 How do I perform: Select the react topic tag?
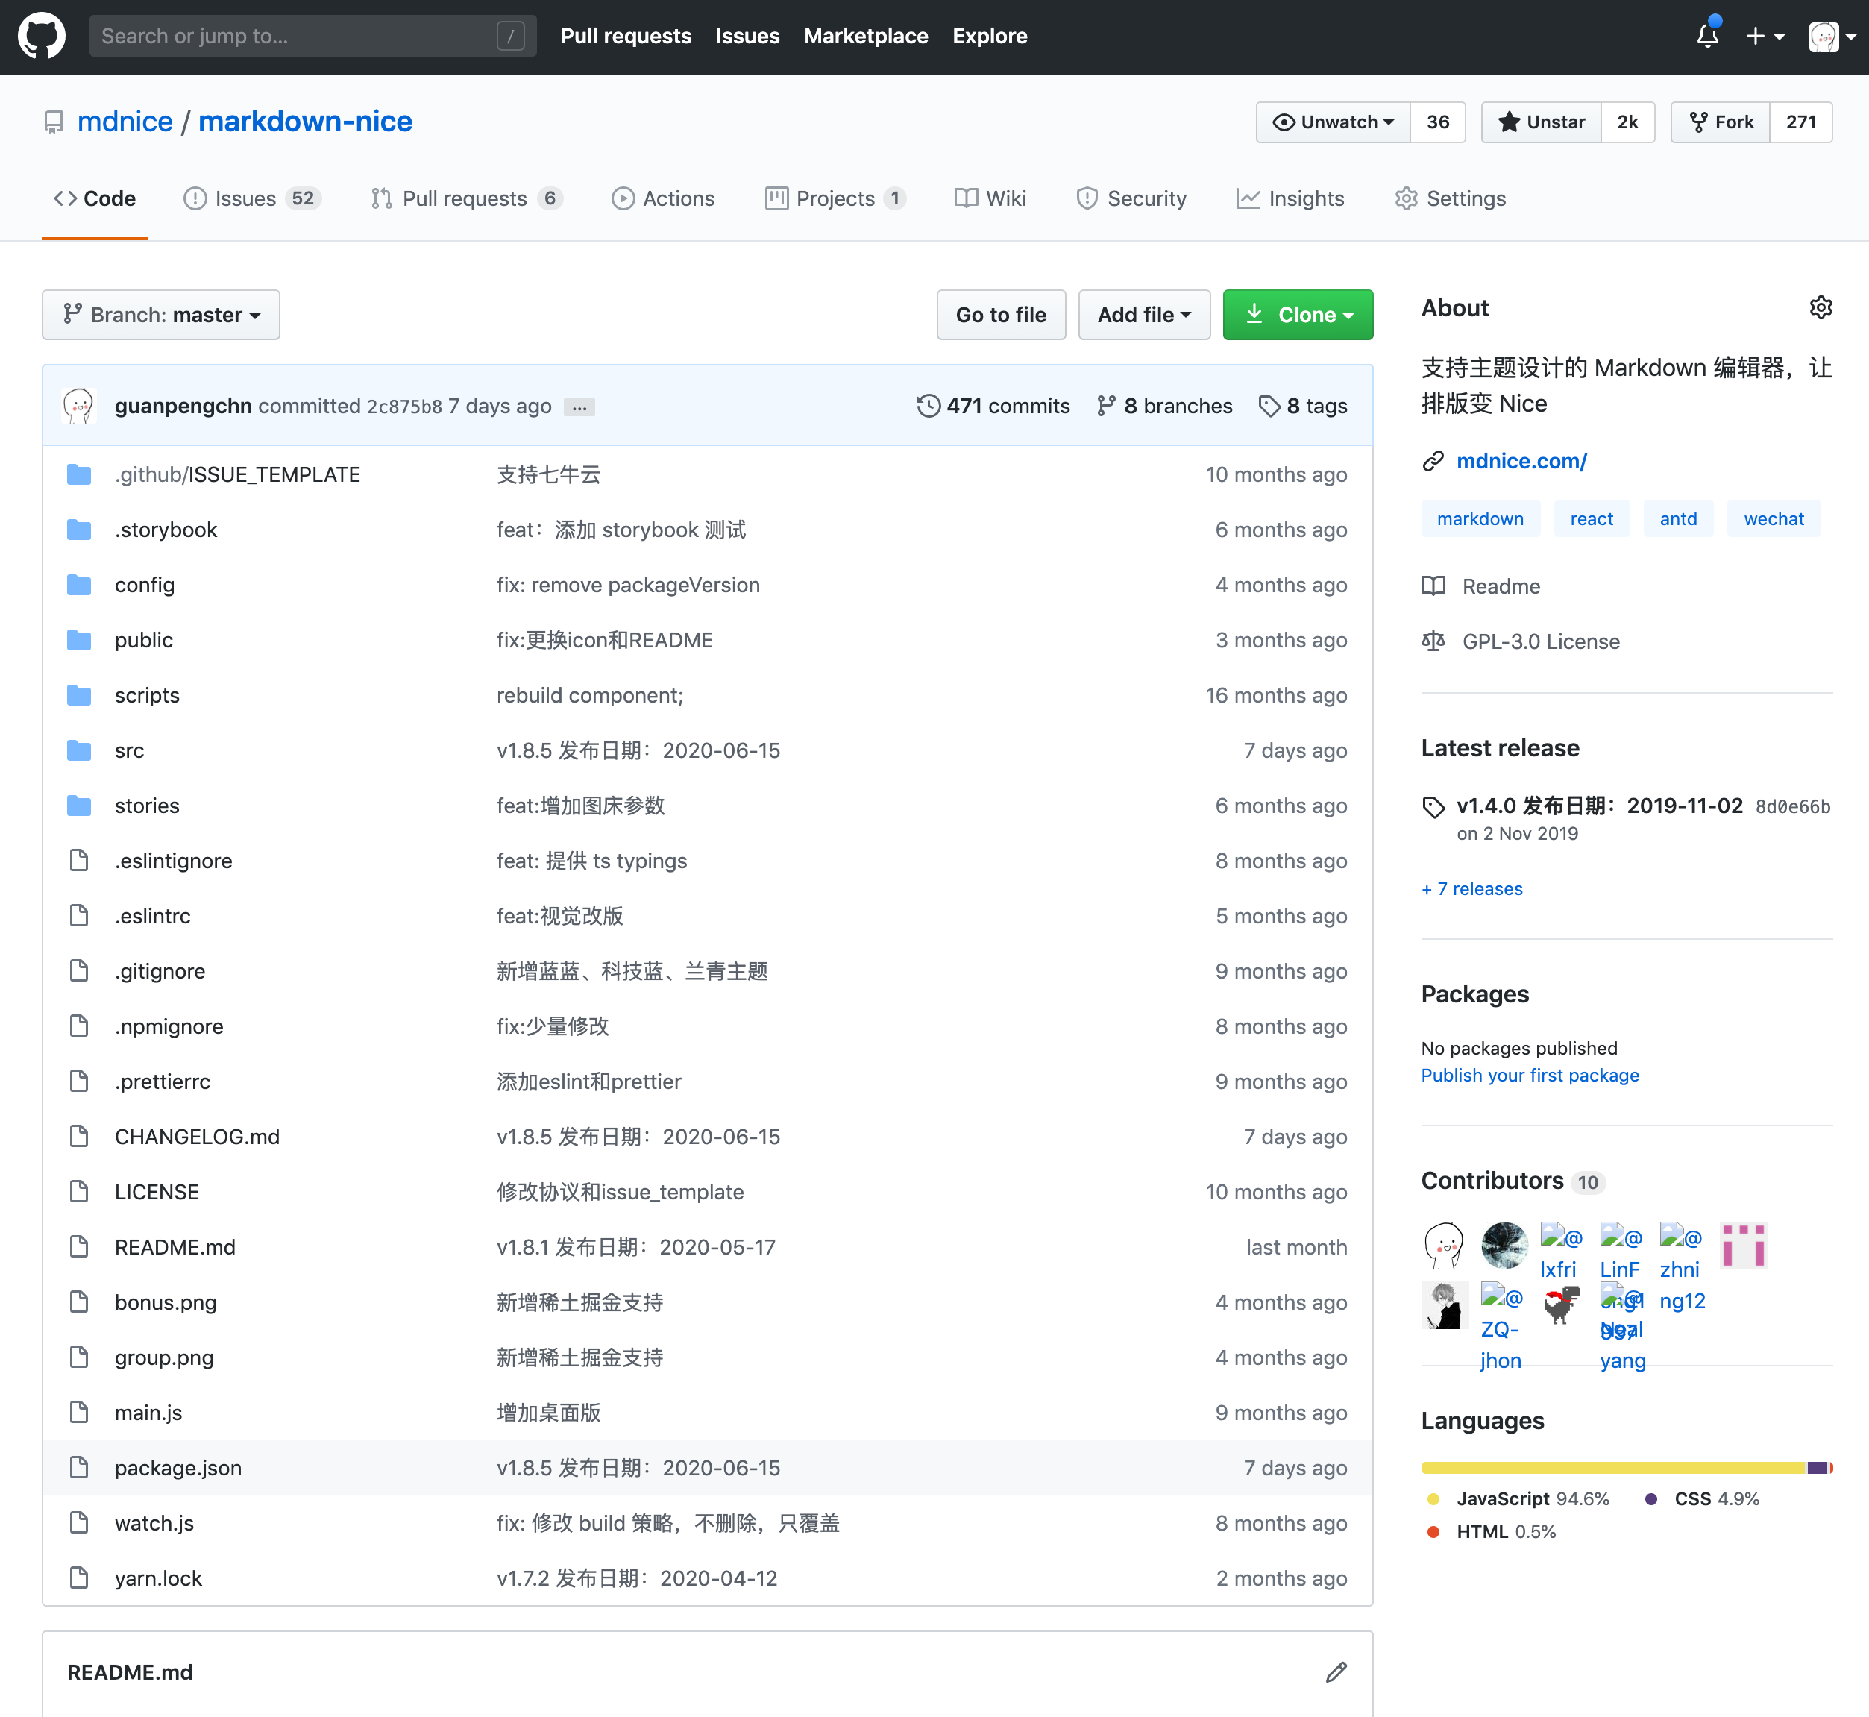(1592, 518)
